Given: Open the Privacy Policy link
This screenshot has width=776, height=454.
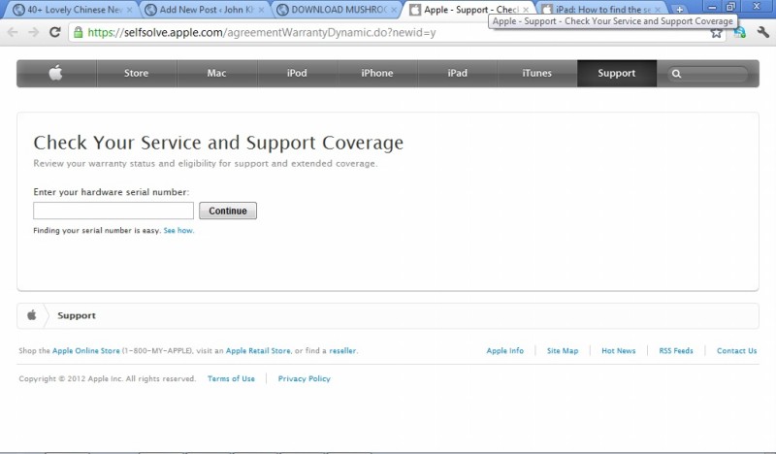Looking at the screenshot, I should tap(304, 378).
